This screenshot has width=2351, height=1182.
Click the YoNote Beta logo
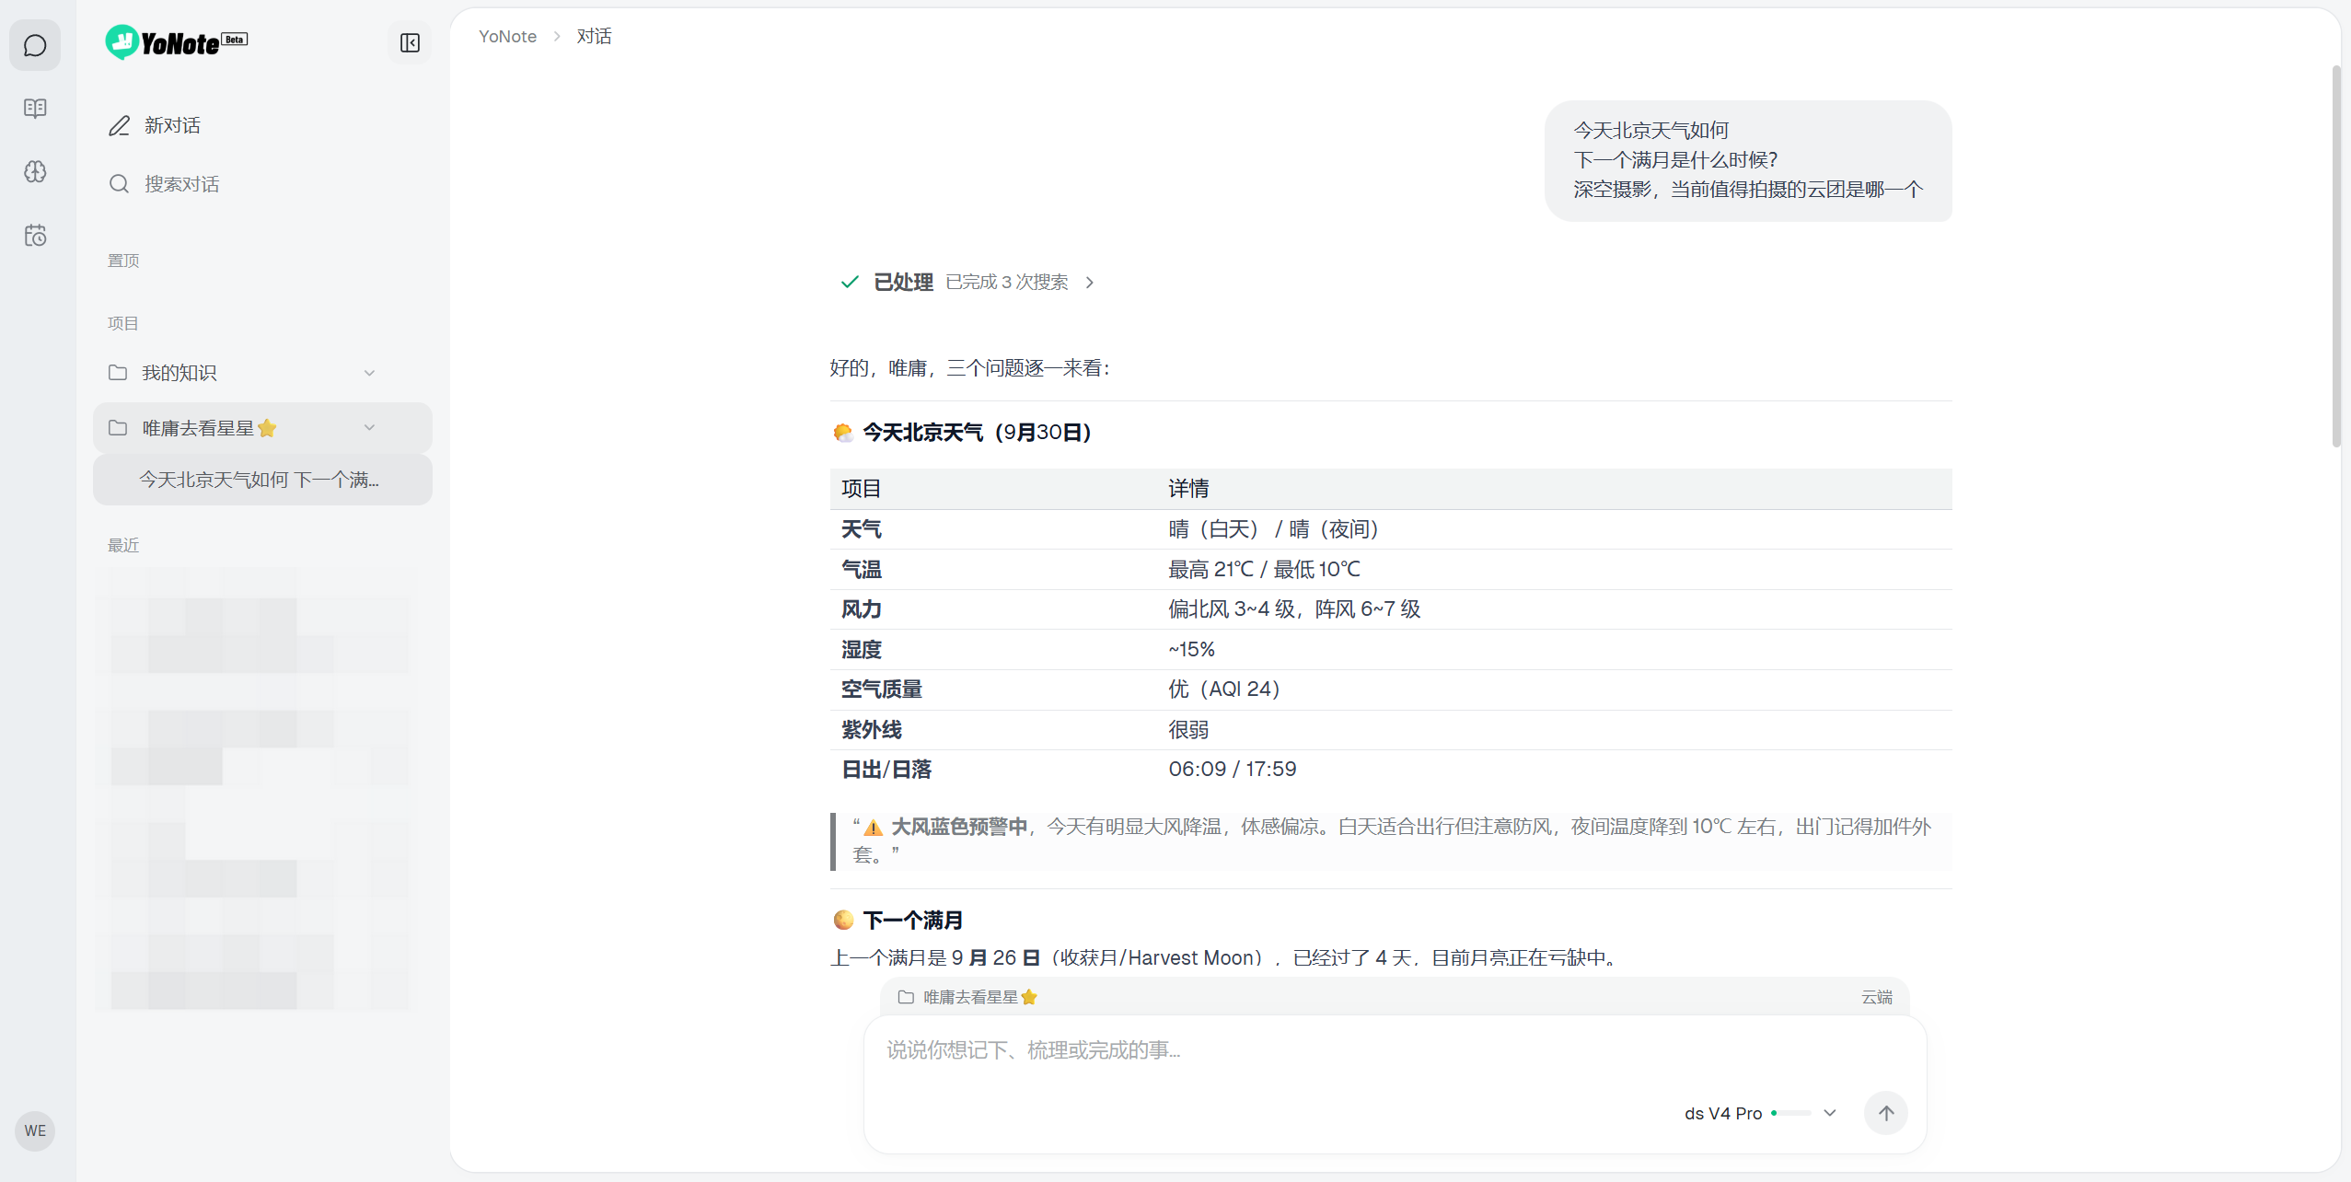click(x=177, y=42)
